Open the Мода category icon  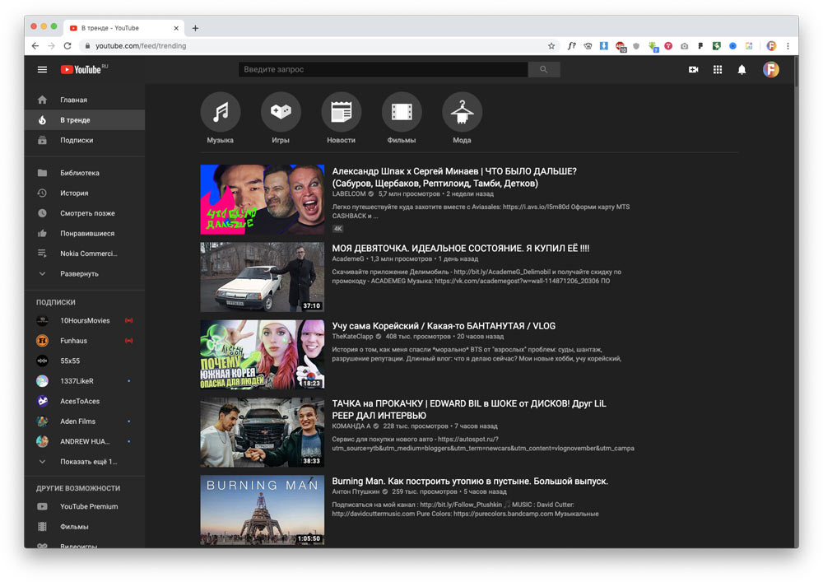pos(462,112)
